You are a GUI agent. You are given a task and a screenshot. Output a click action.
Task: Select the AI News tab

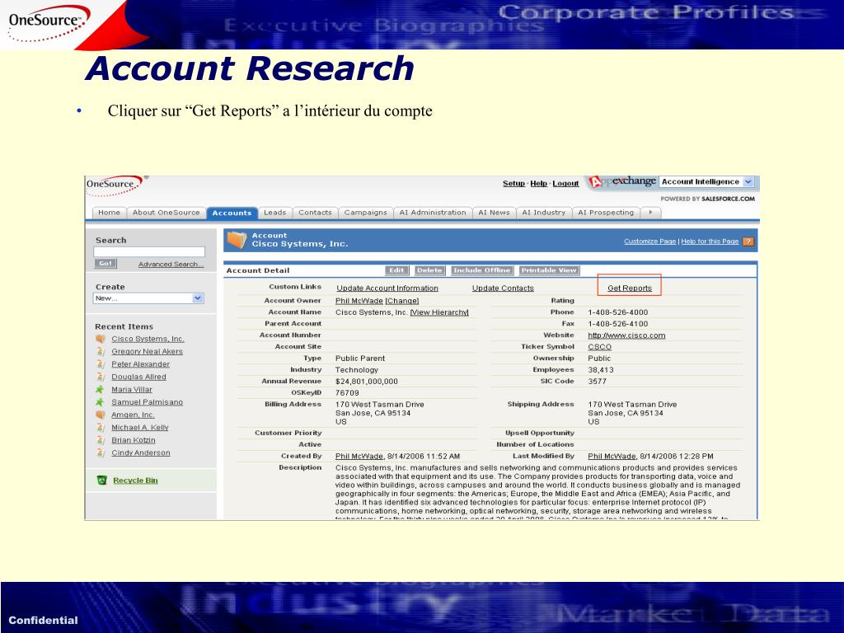pyautogui.click(x=495, y=213)
